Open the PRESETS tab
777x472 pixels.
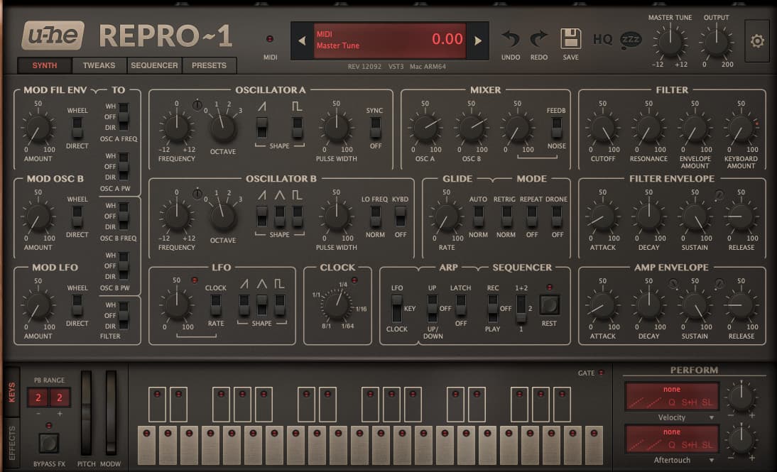click(209, 65)
